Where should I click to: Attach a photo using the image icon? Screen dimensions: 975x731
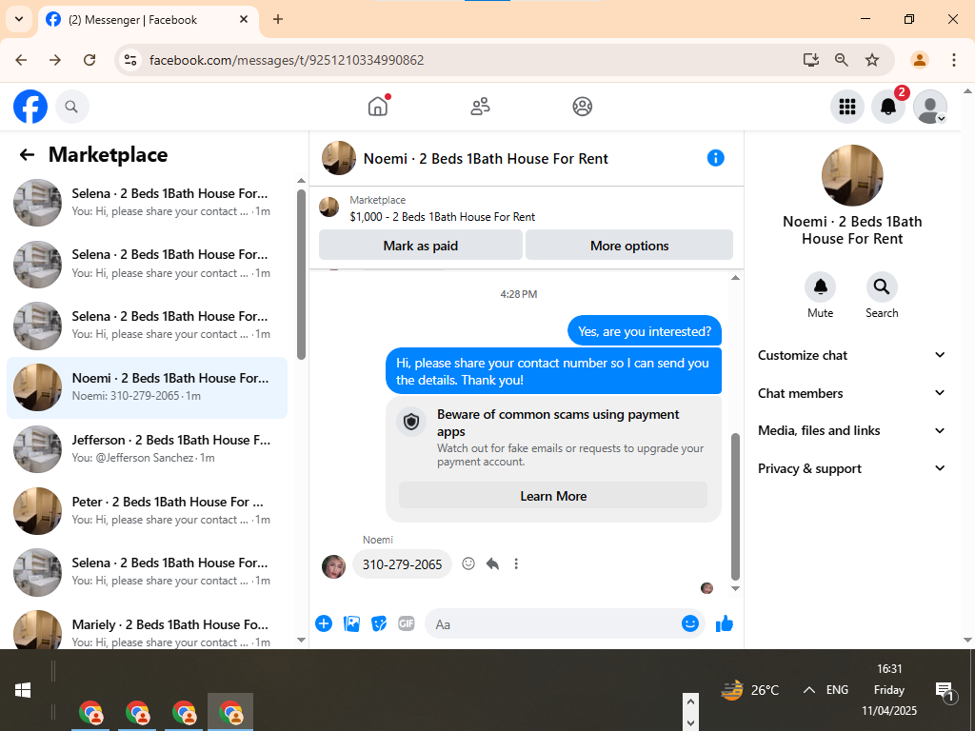coord(351,623)
